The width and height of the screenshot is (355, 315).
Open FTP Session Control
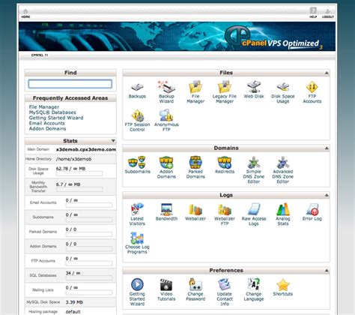137,121
